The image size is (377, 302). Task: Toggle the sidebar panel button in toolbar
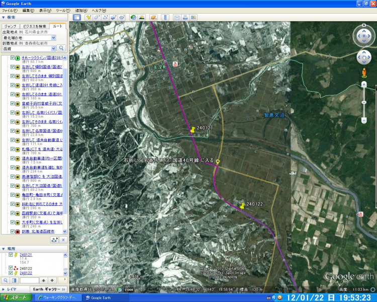tap(77, 17)
